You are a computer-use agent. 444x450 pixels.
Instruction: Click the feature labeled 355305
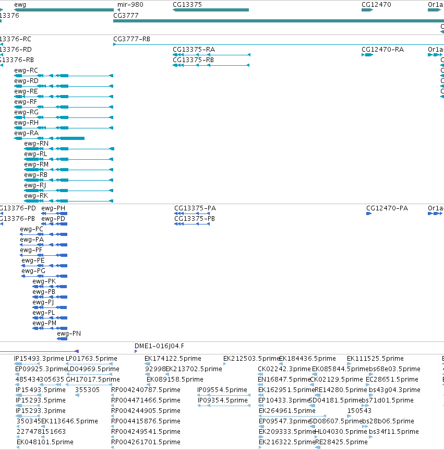tap(77, 395)
